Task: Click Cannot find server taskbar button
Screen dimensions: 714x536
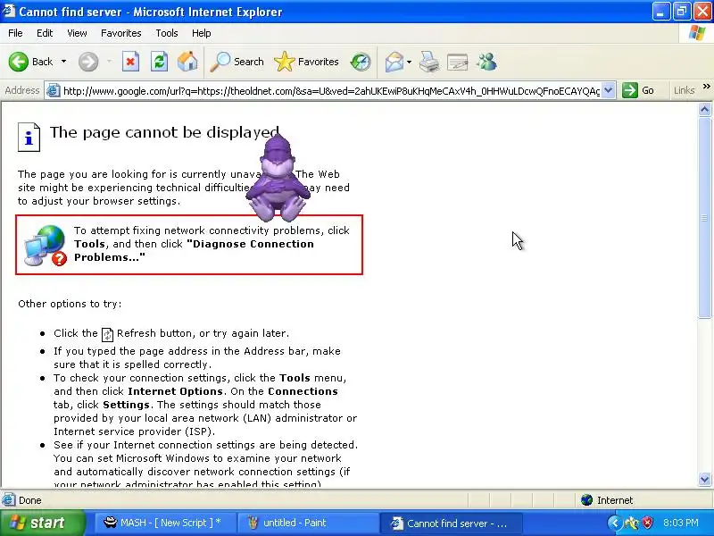Action: (450, 523)
